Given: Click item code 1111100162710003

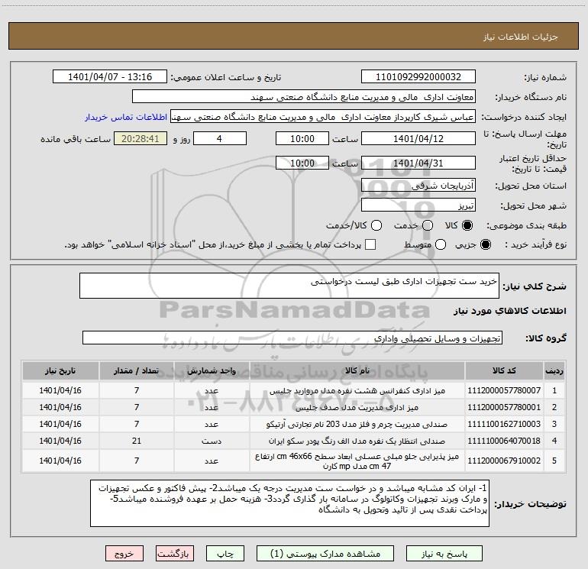Looking at the screenshot, I should [x=504, y=424].
